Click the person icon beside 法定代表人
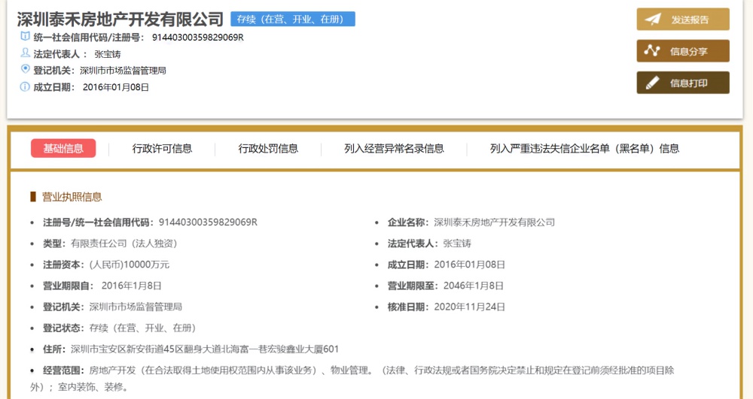 pyautogui.click(x=25, y=53)
